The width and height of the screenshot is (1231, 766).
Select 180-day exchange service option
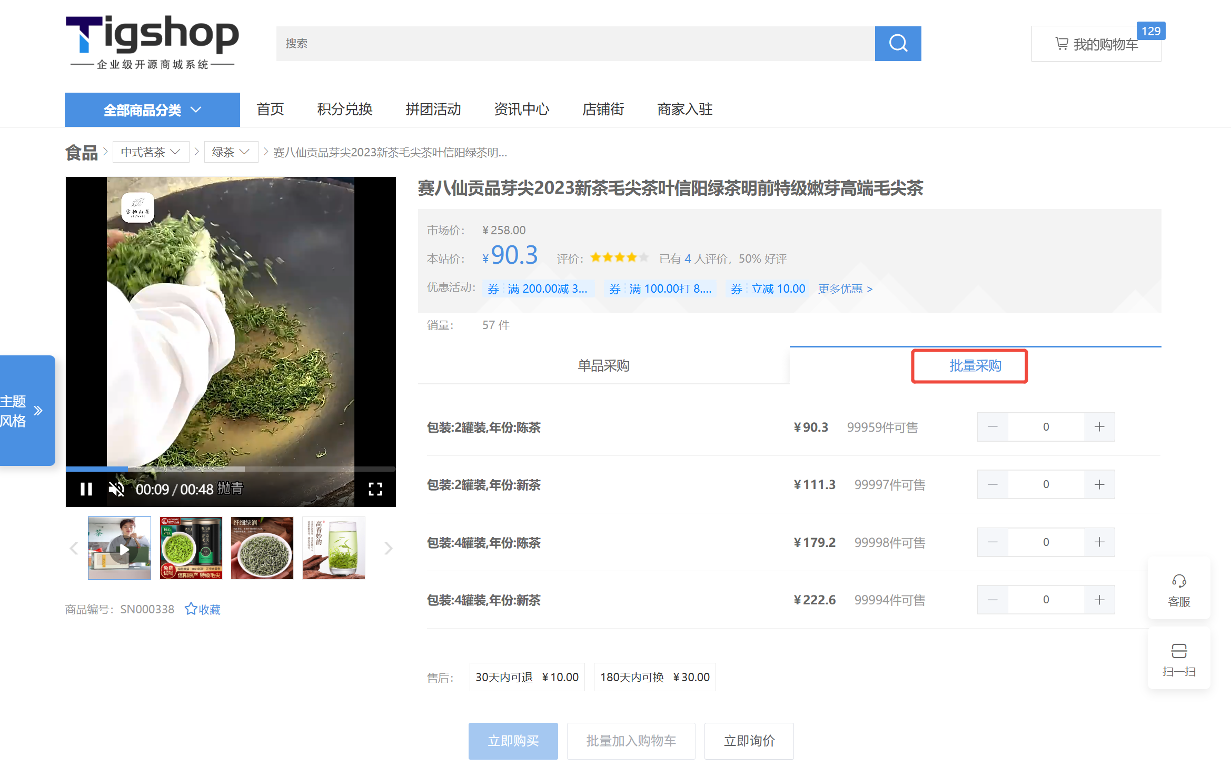(654, 677)
